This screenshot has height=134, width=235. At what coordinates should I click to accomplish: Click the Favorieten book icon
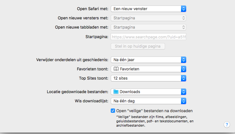pos(116,69)
